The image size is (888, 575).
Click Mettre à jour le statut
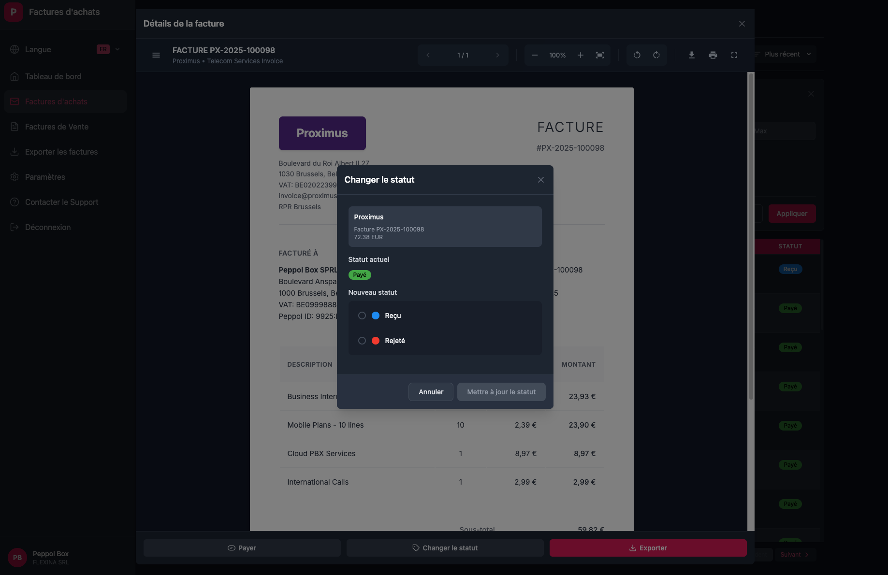coord(501,392)
